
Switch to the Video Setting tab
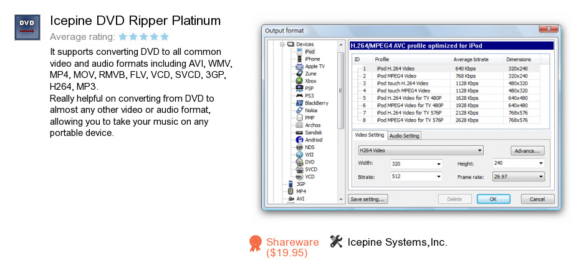click(369, 135)
